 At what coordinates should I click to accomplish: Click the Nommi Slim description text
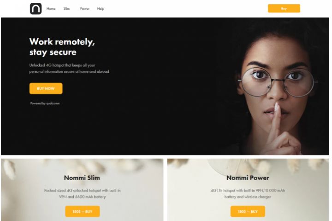click(x=83, y=193)
